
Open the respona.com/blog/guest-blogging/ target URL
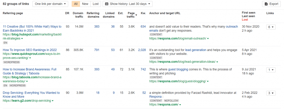point(178,81)
